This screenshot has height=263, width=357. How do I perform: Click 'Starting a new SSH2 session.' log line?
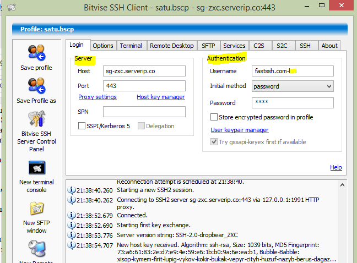click(x=155, y=190)
